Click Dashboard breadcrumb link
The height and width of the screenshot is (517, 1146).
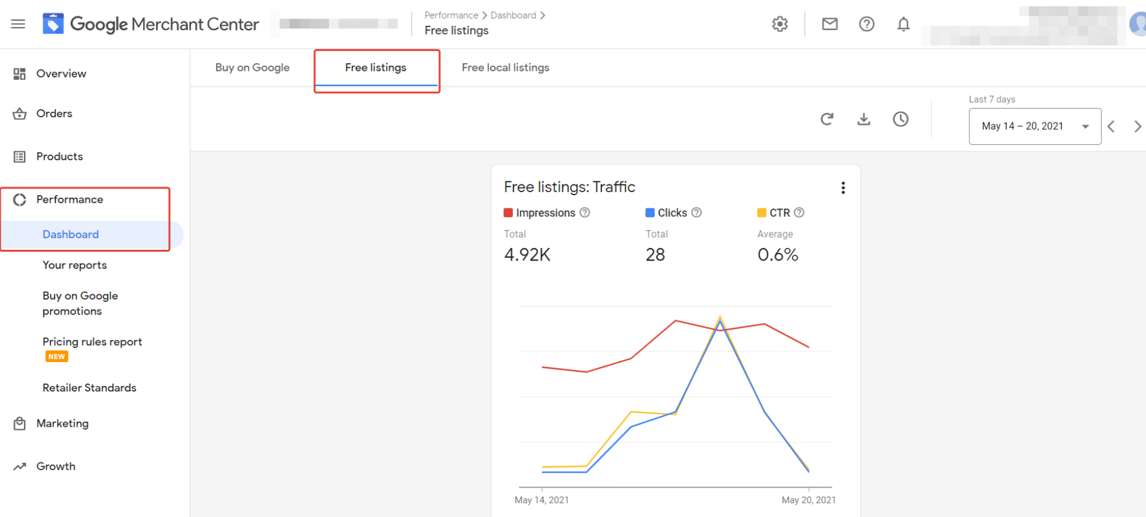pyautogui.click(x=513, y=15)
